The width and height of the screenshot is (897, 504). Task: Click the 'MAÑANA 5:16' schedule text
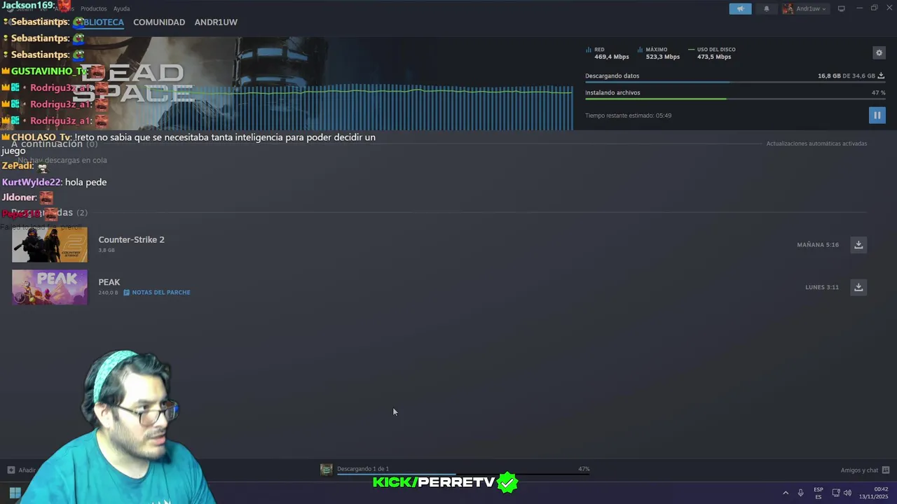click(x=818, y=245)
